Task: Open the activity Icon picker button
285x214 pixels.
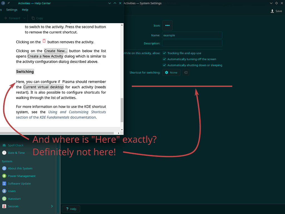Action: pos(167,25)
